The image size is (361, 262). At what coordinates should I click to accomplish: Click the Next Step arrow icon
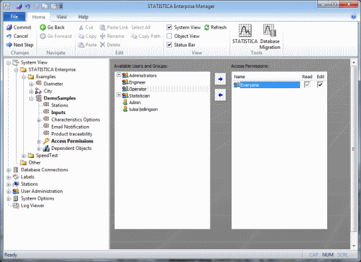9,44
